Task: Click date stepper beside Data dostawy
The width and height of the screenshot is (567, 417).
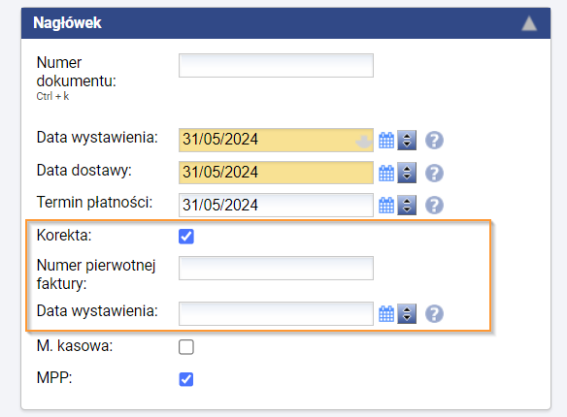Action: click(x=407, y=173)
